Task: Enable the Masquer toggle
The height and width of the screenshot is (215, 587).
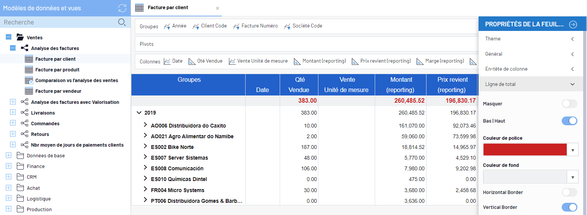Action: coord(569,104)
